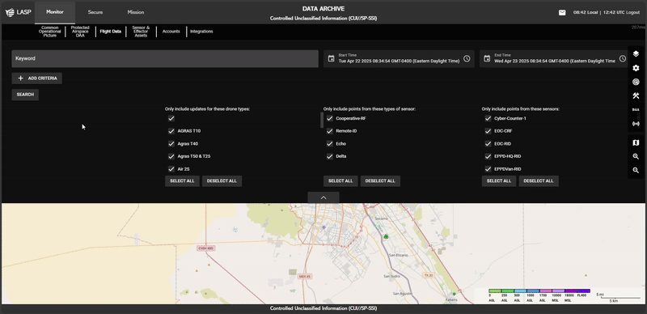Toggle the Air 2S checkbox
Viewport: 647px width, 314px height.
171,169
